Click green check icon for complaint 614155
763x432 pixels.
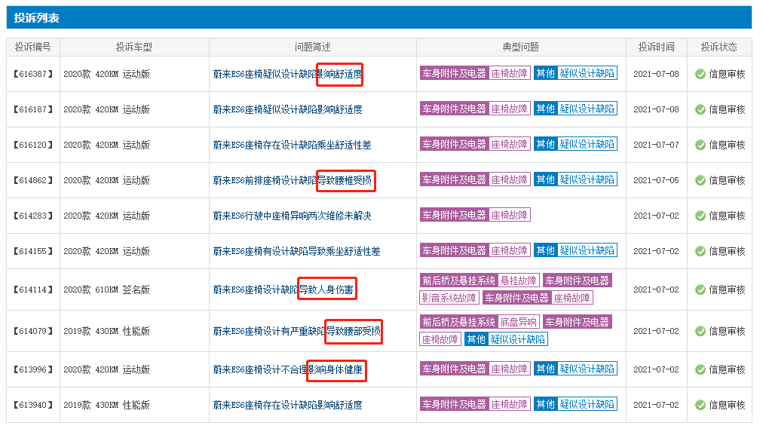point(700,251)
